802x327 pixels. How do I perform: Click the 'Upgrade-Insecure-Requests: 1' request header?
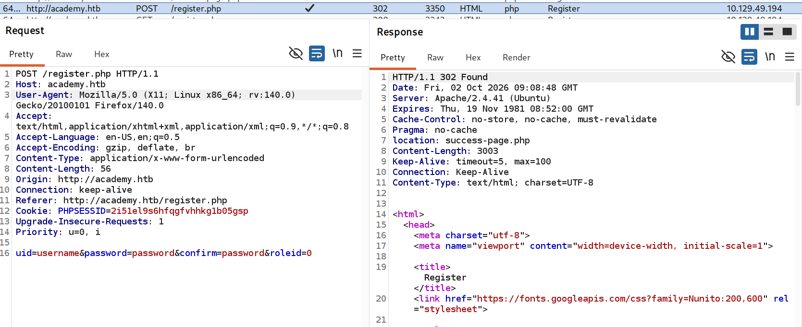(90, 222)
